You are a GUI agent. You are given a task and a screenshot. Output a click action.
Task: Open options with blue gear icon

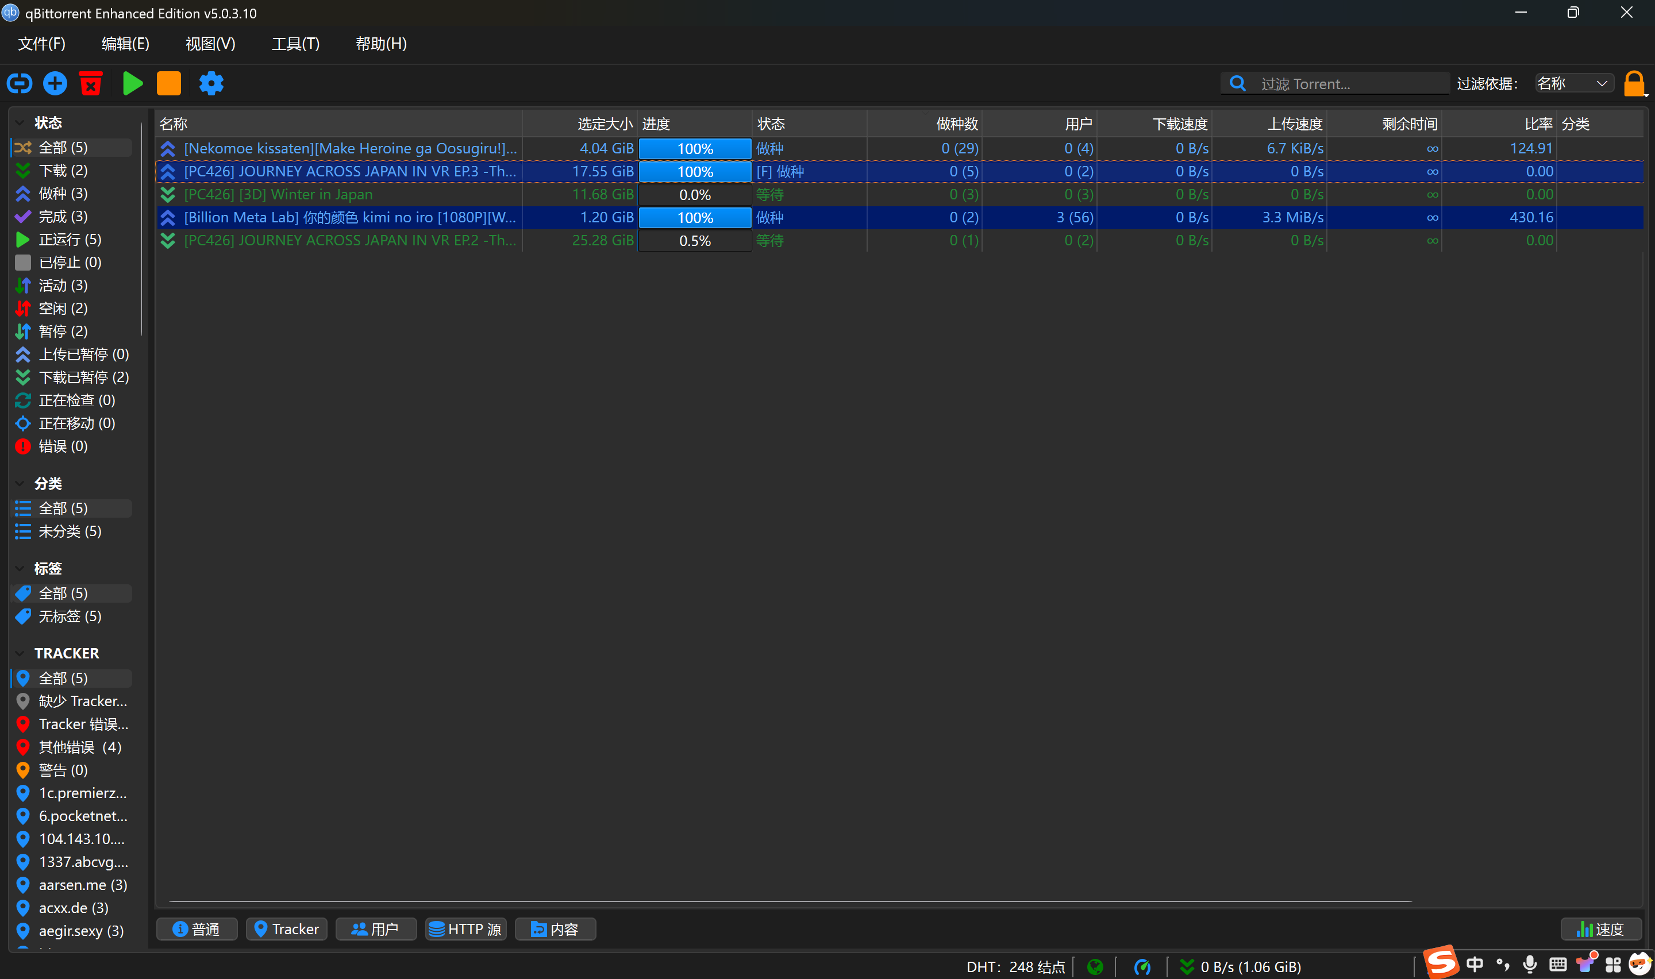[x=211, y=84]
